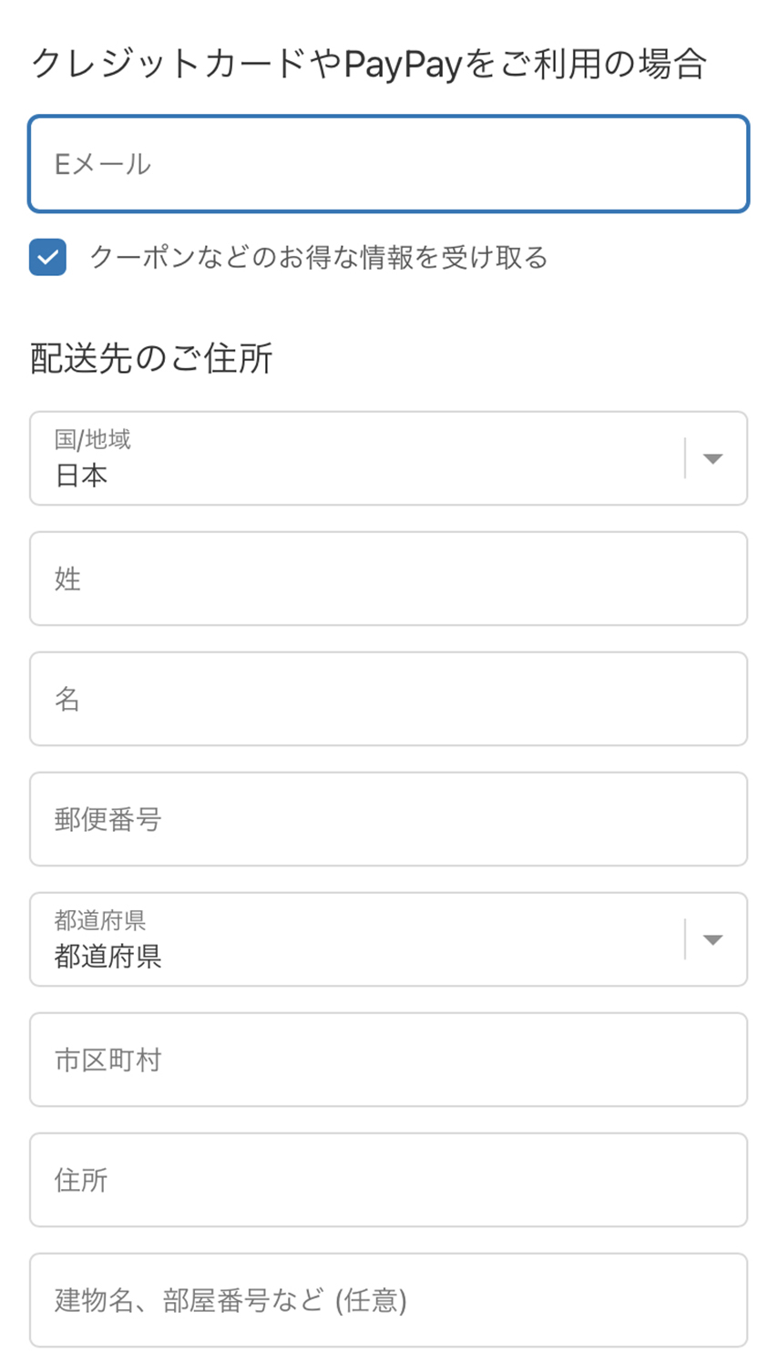Click the white checkmark icon in the checkbox
Screen dimensions: 768x1353
point(47,258)
